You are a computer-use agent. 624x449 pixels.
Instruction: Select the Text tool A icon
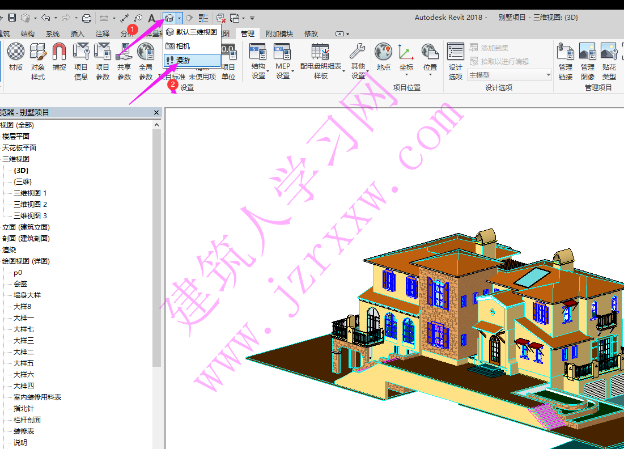pyautogui.click(x=151, y=18)
